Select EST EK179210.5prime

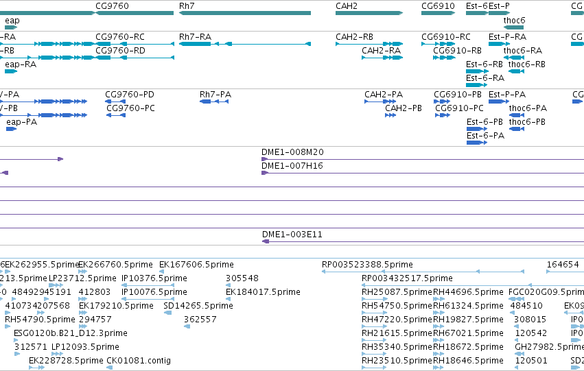(83, 313)
